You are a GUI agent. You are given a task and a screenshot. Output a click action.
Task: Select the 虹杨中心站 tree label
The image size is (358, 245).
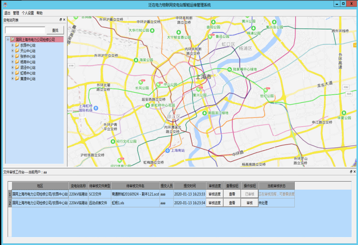coord(28,73)
